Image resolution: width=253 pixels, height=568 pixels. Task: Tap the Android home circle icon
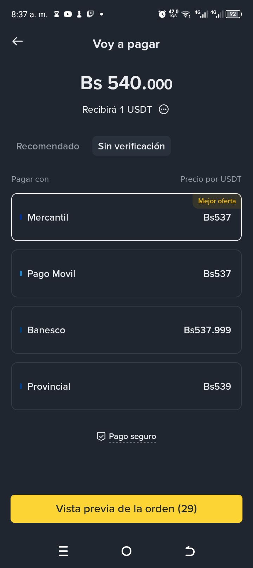coord(126,551)
